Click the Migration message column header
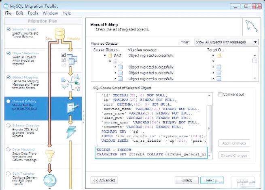265x190 pixels. pos(142,50)
